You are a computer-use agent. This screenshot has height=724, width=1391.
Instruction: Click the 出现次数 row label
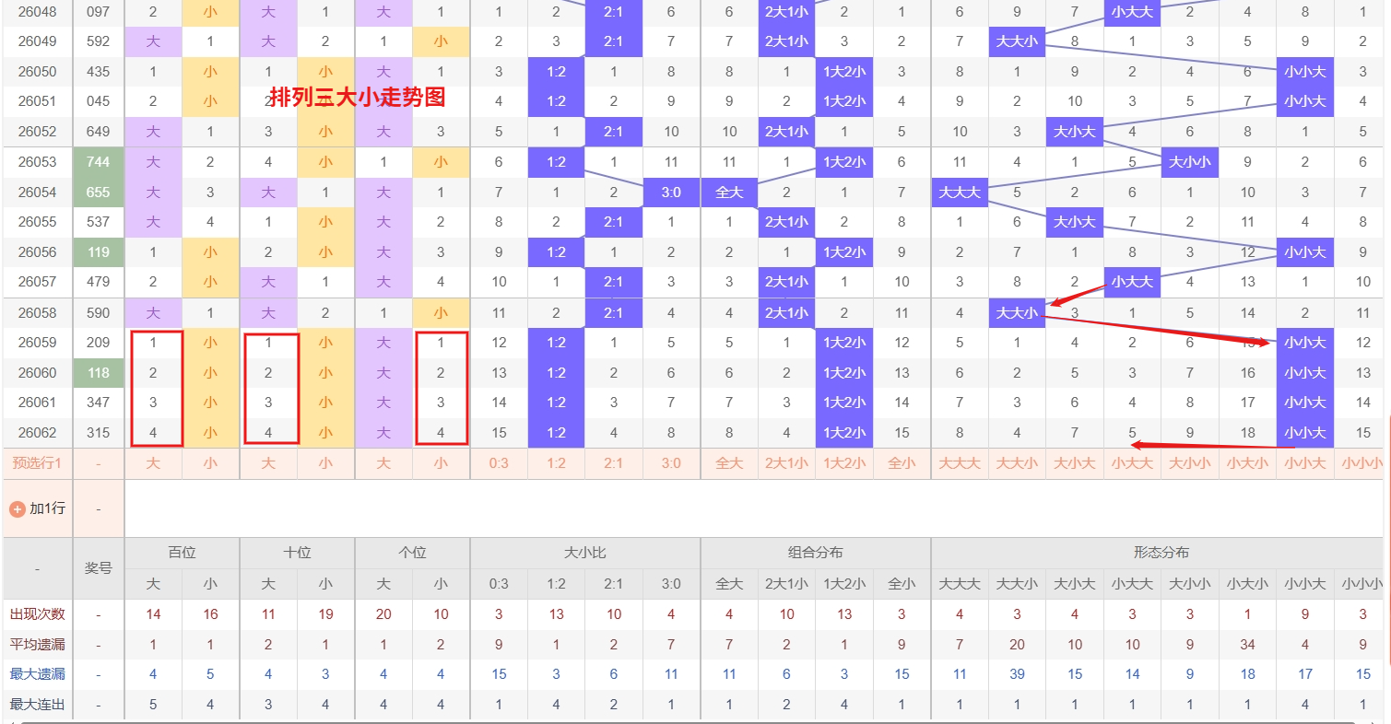click(37, 613)
